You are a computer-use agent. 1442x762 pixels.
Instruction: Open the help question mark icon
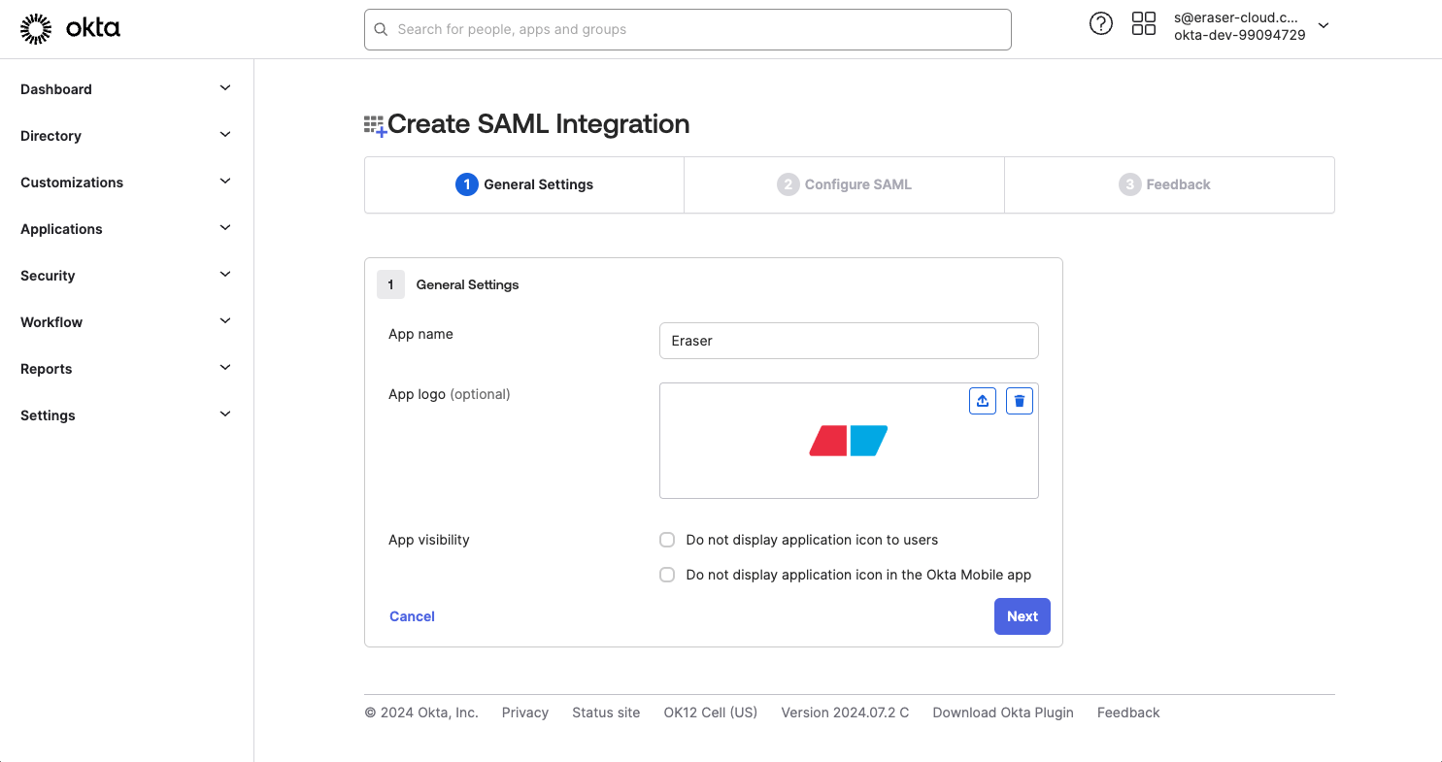click(x=1100, y=24)
